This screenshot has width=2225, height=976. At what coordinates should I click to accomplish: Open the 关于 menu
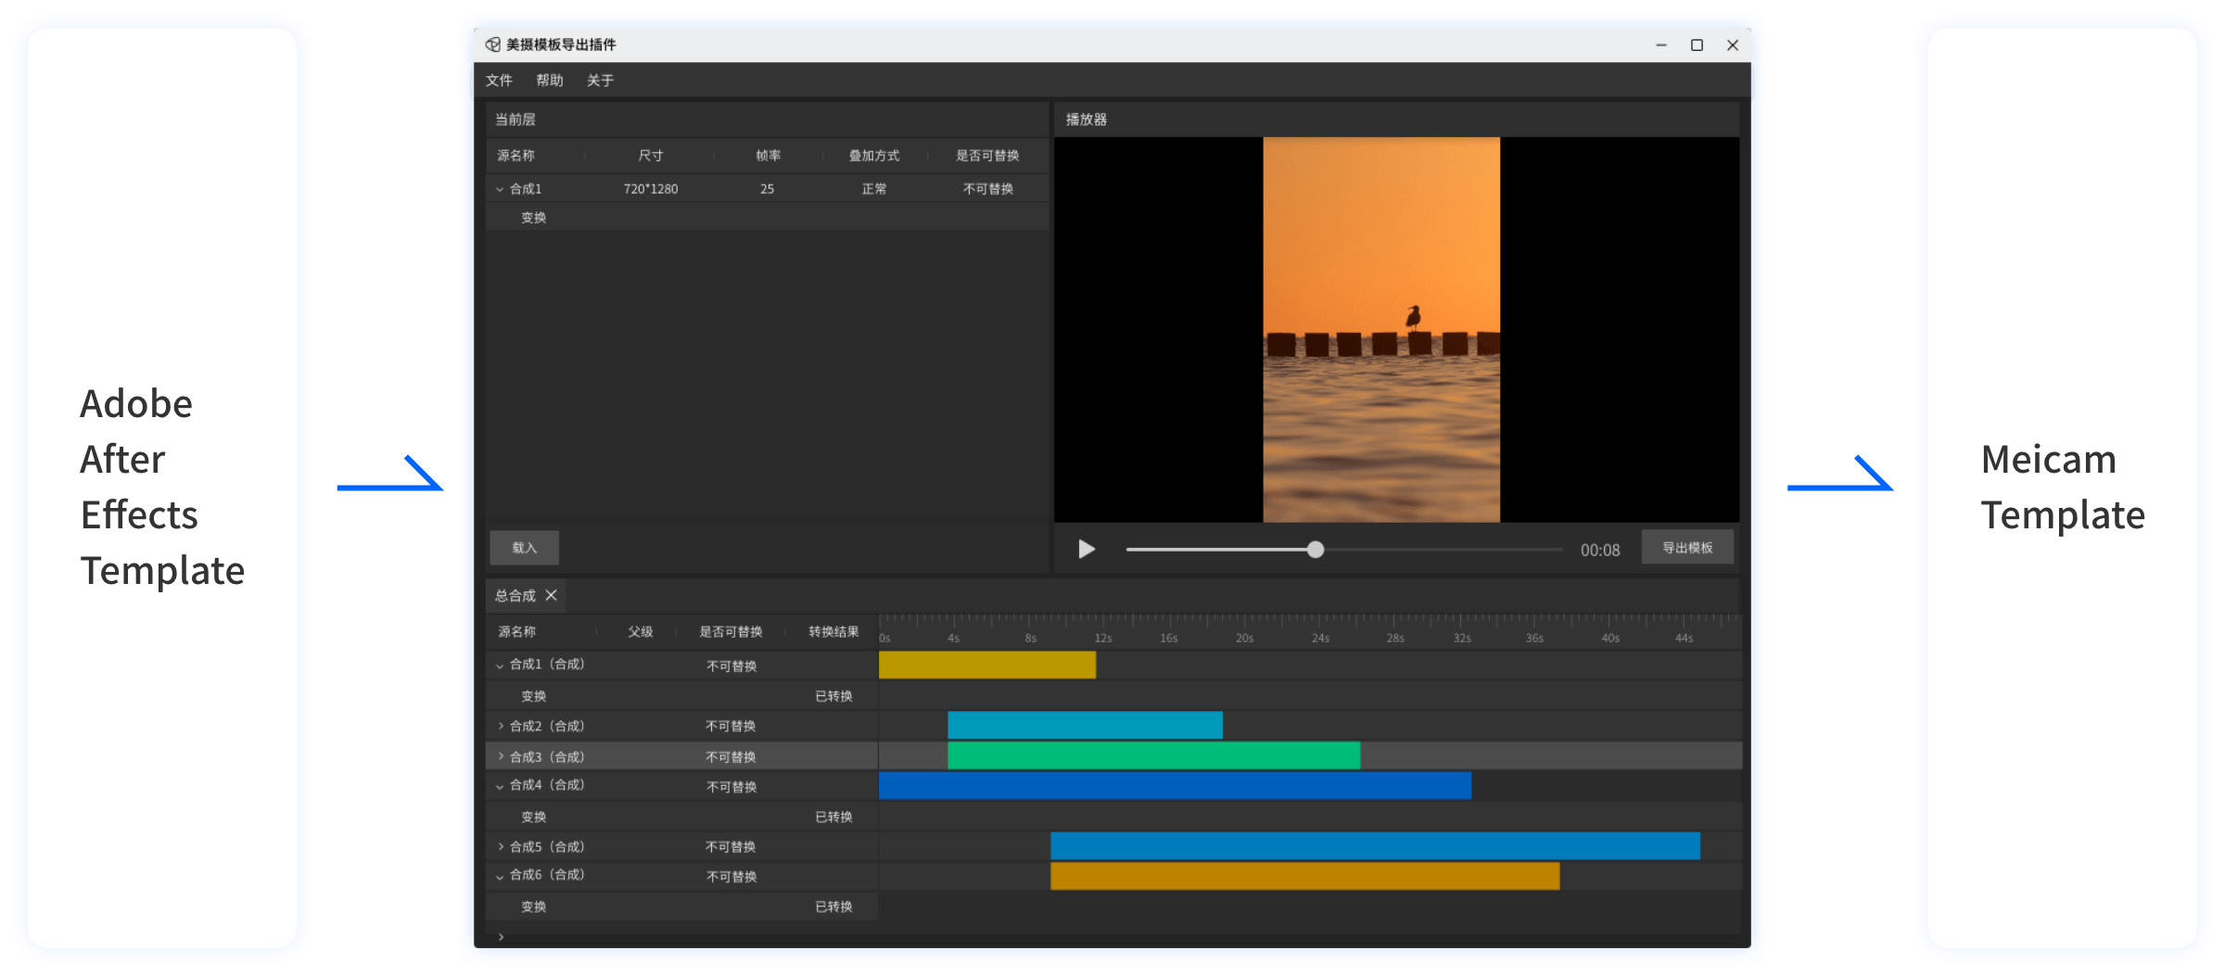(x=600, y=81)
